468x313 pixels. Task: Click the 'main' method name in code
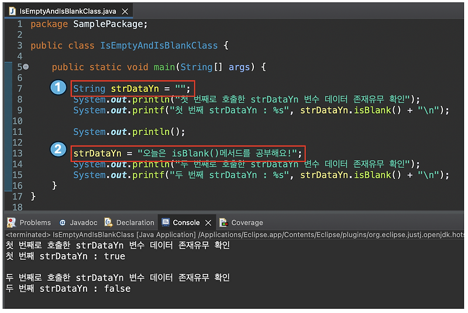(x=164, y=67)
